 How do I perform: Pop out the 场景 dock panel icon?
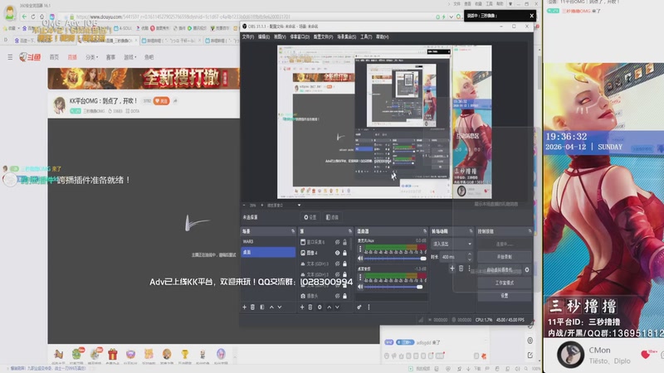click(293, 231)
